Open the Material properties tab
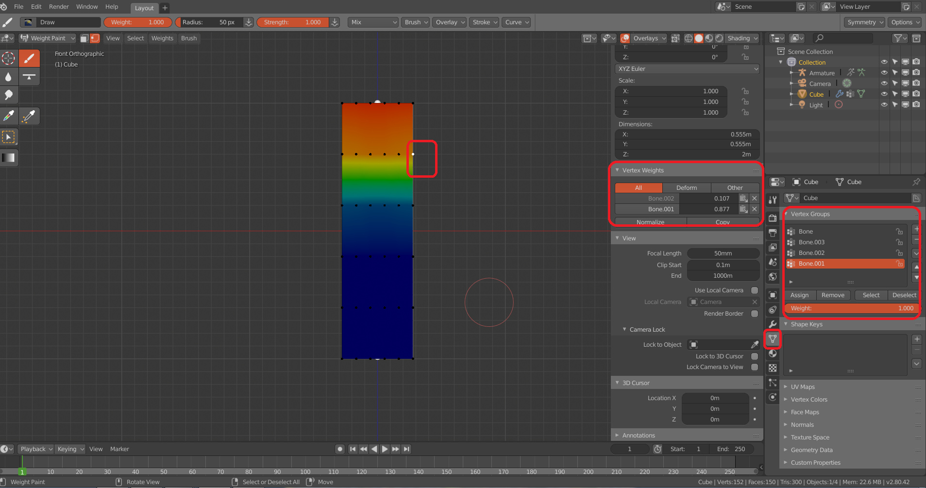The width and height of the screenshot is (926, 488). 773,353
